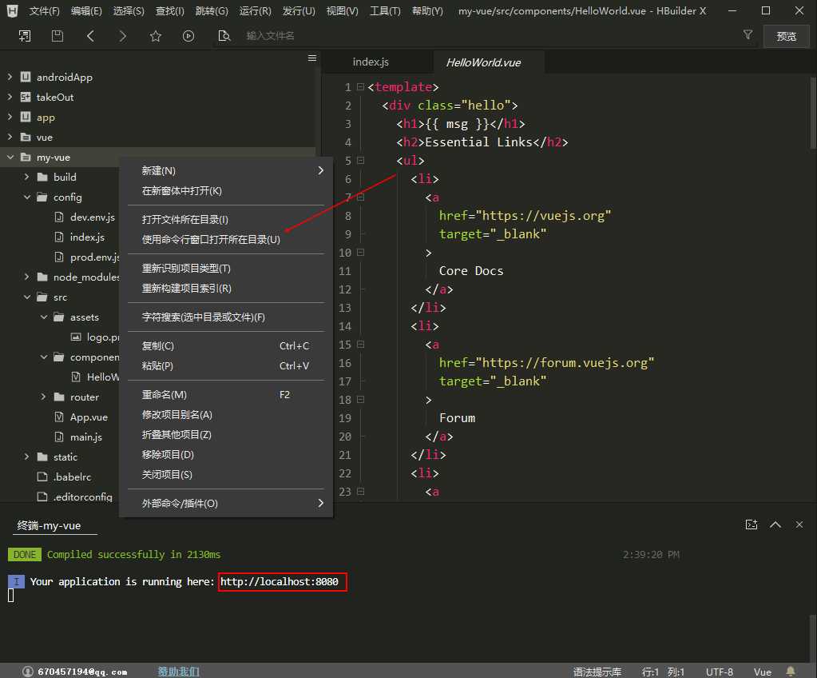Click the editor vertical scrollbar thumb
The image size is (817, 678).
(x=813, y=112)
